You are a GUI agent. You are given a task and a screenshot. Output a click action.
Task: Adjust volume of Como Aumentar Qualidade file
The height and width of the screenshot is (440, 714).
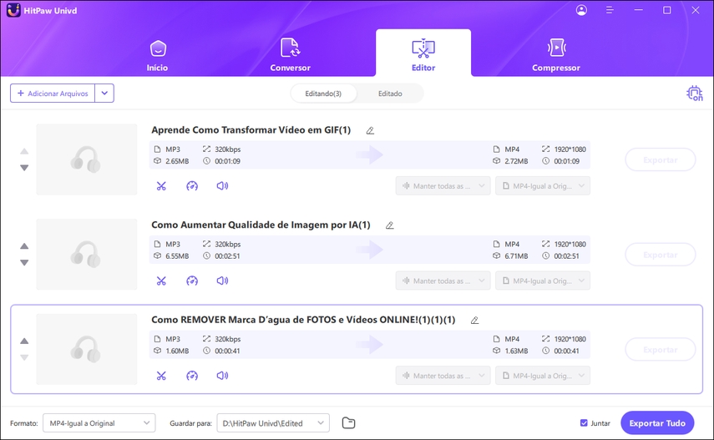[x=222, y=281]
